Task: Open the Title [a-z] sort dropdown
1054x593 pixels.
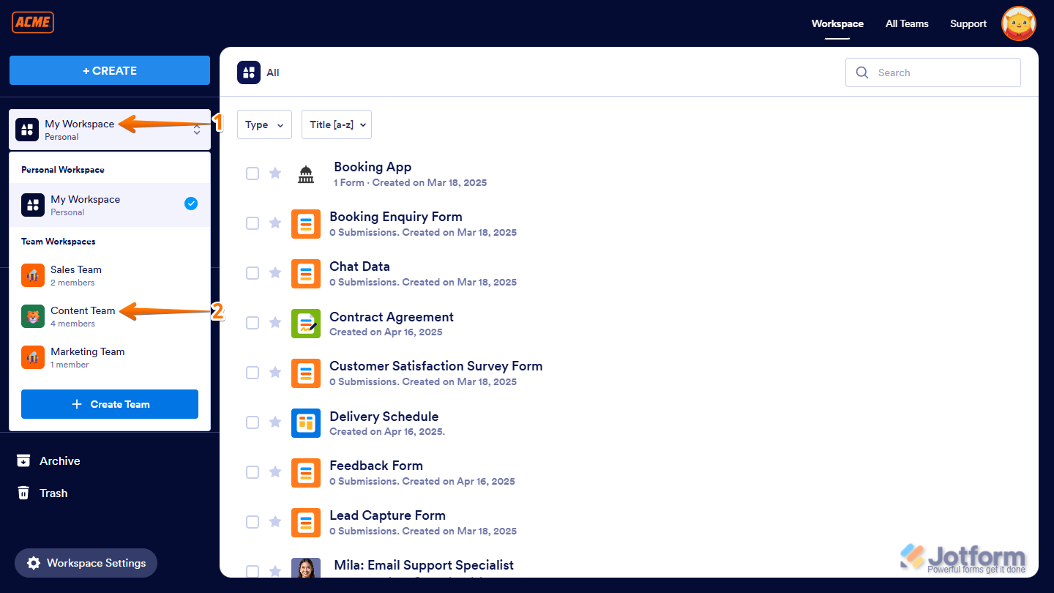Action: [x=336, y=124]
